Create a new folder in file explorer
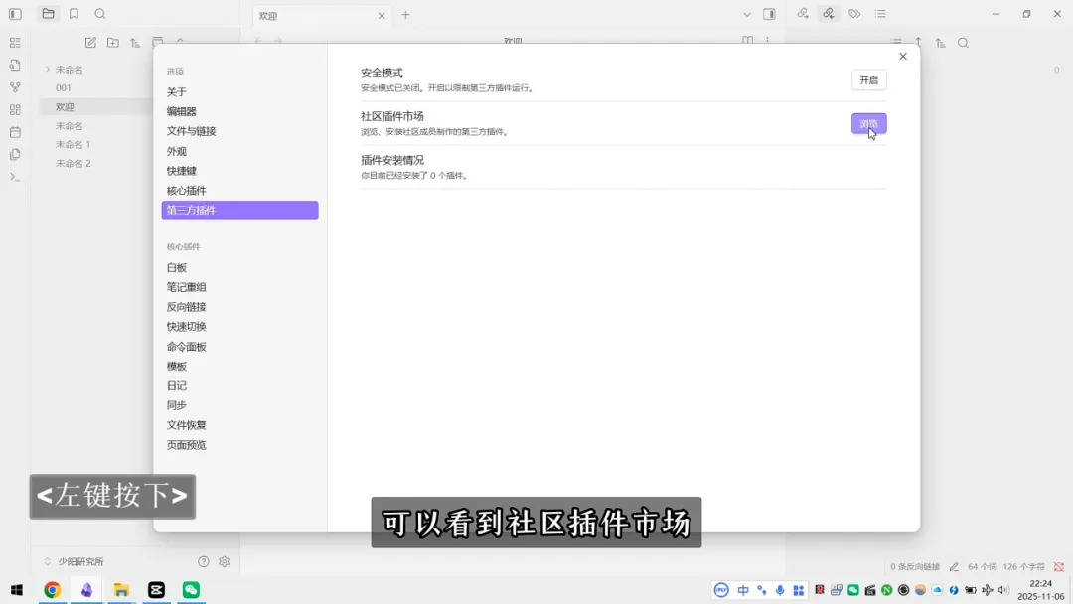Image resolution: width=1073 pixels, height=604 pixels. pos(114,42)
